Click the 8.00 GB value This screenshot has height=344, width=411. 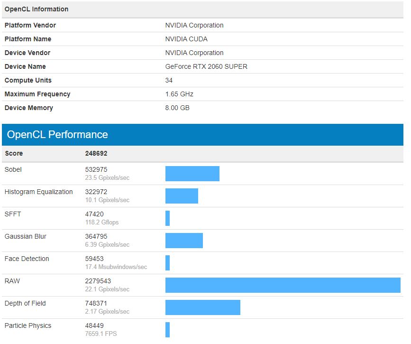177,108
